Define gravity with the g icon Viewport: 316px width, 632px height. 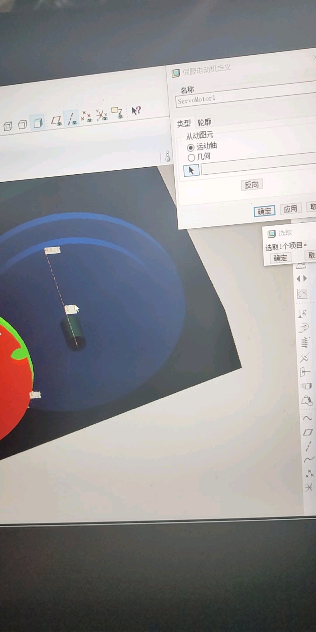point(303,313)
